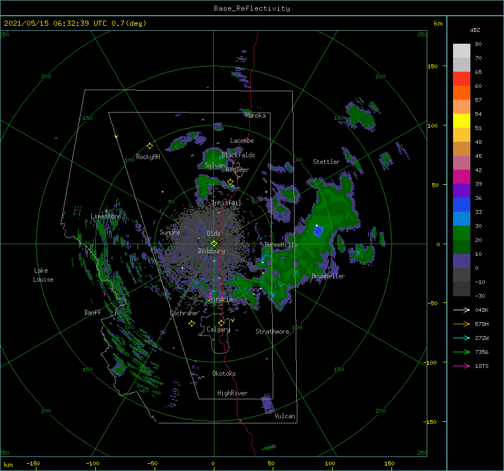Click the Didsbury town label
Viewport: 504px width, 471px height.
[211, 251]
